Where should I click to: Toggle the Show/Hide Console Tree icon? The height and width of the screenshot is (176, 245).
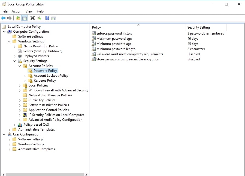coord(24,18)
